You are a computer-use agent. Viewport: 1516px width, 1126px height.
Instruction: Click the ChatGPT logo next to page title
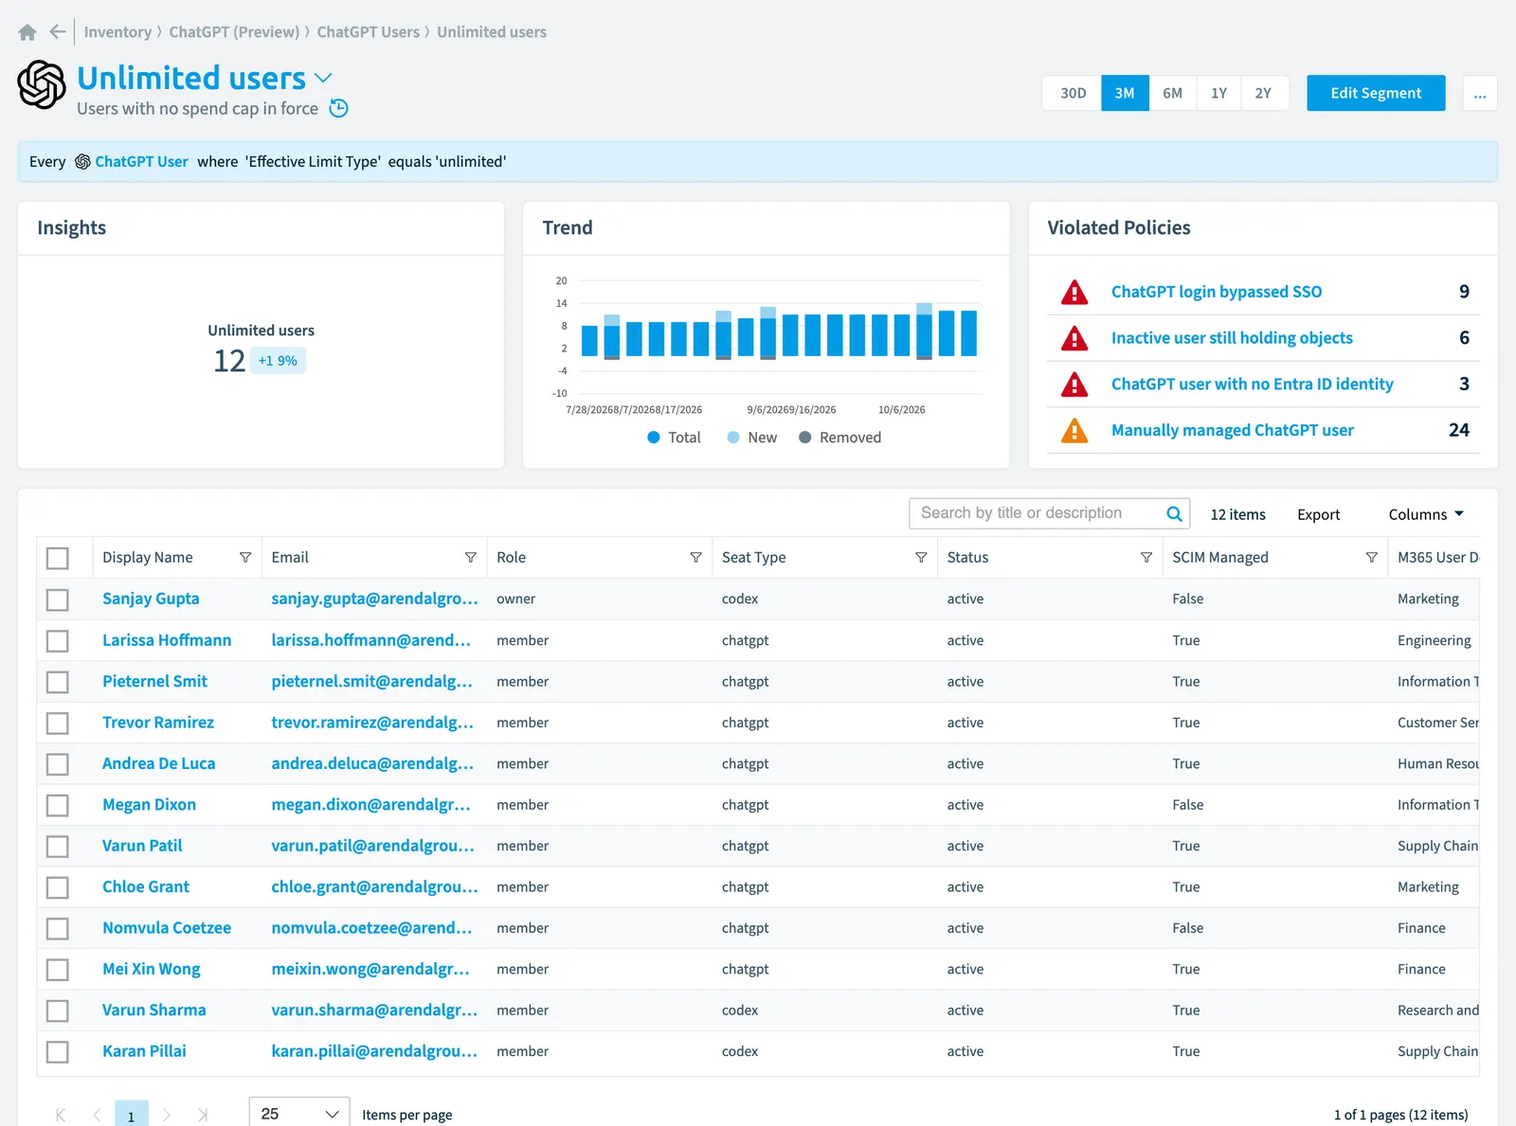[x=42, y=84]
